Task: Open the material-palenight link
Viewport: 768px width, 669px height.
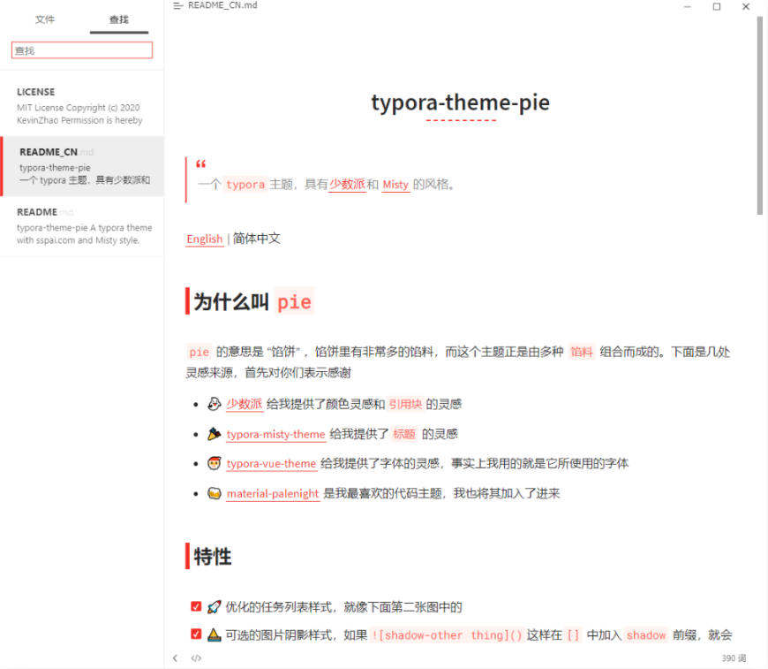Action: [273, 493]
